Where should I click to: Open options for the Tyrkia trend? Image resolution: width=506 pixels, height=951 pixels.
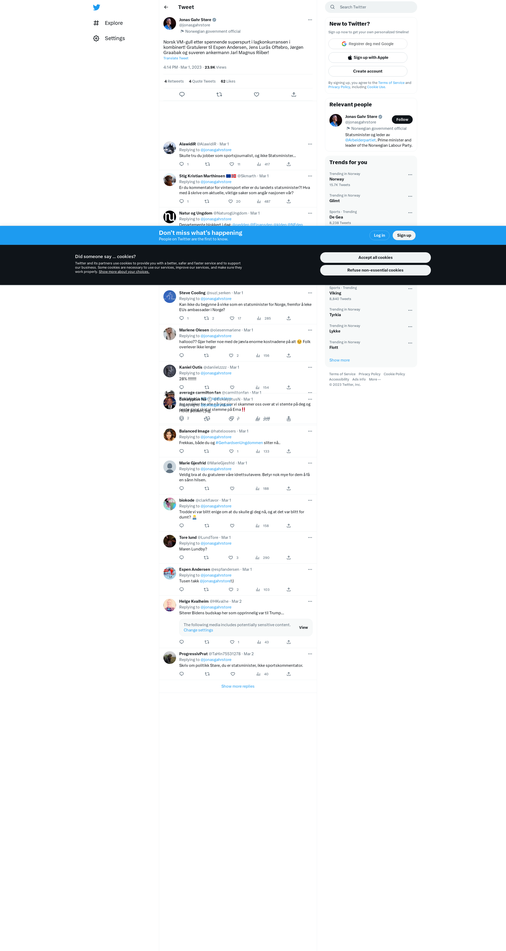click(410, 311)
